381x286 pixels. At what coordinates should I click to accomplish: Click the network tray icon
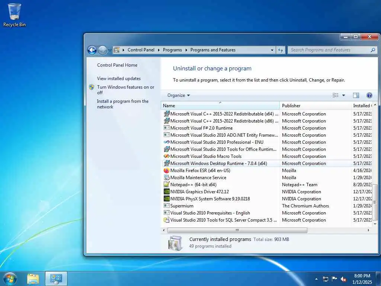(325, 279)
